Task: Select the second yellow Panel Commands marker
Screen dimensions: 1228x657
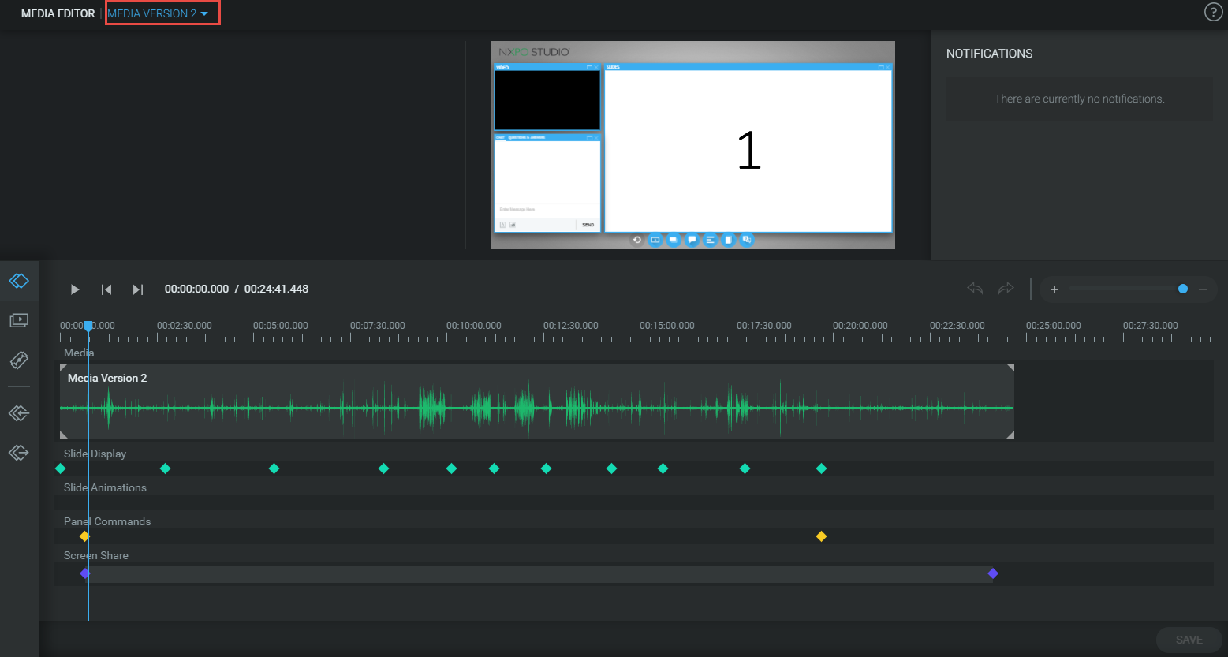Action: pos(821,536)
